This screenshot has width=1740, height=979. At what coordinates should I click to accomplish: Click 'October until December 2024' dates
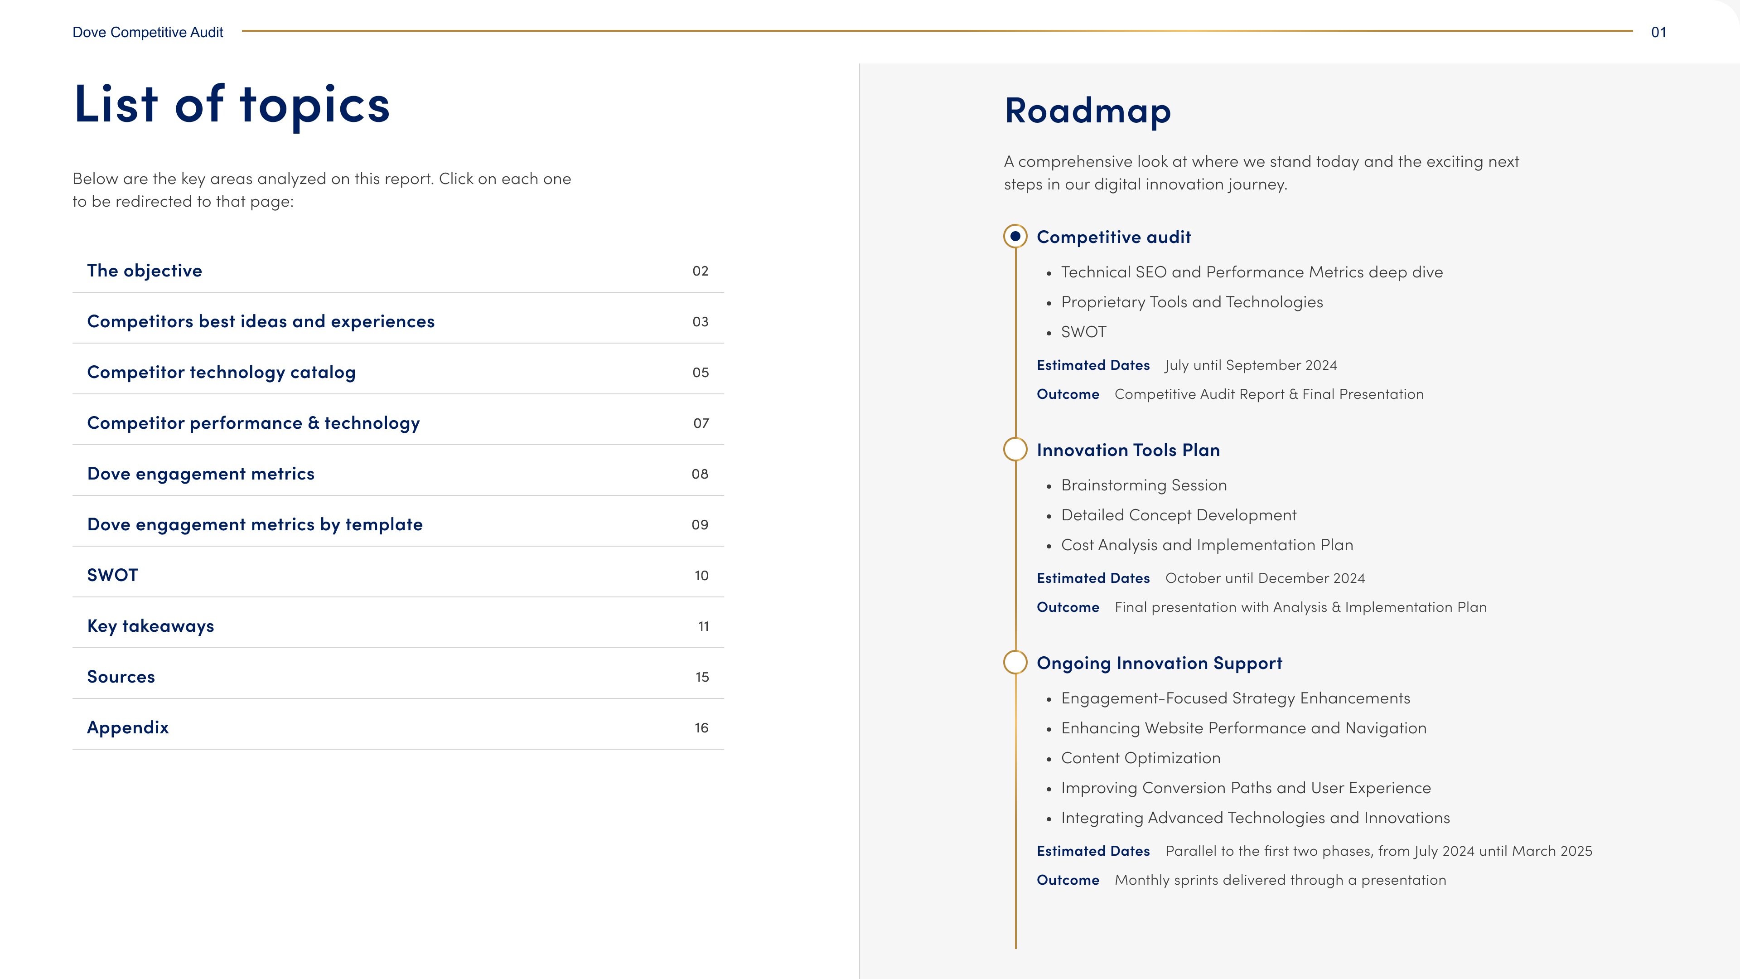pyautogui.click(x=1265, y=578)
